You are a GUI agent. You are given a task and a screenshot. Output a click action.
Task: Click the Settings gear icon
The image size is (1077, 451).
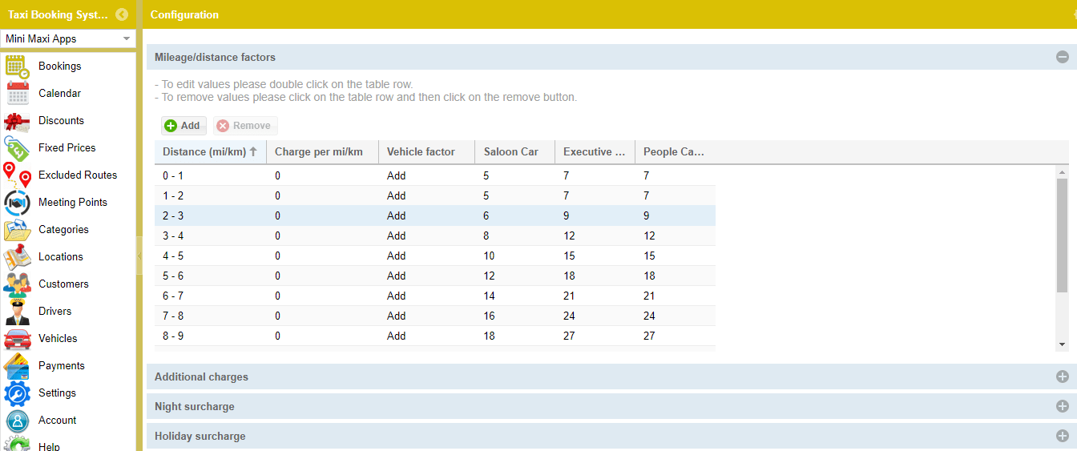pos(18,393)
